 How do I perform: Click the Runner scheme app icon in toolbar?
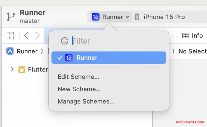(x=96, y=17)
